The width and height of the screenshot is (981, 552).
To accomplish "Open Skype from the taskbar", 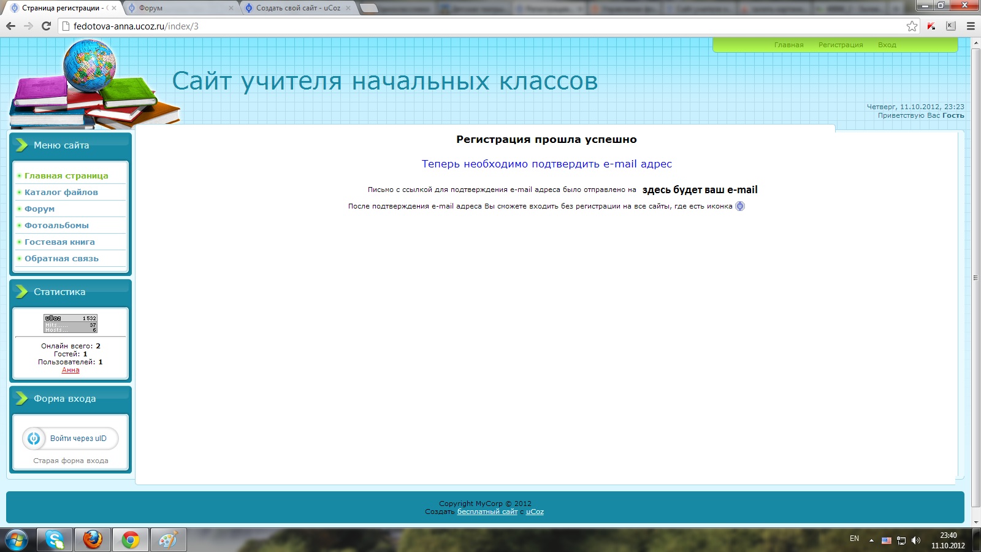I will click(x=55, y=540).
